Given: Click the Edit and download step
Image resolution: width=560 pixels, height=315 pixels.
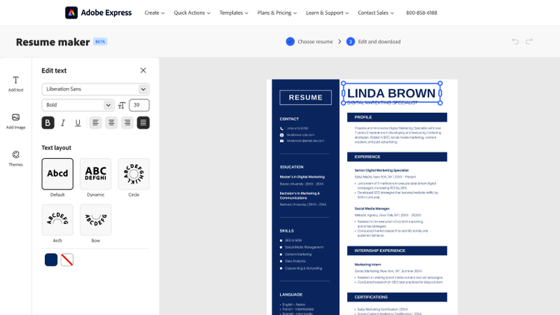Looking at the screenshot, I should click(379, 42).
